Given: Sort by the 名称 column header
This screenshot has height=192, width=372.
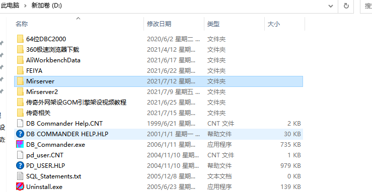Looking at the screenshot, I should [x=22, y=24].
